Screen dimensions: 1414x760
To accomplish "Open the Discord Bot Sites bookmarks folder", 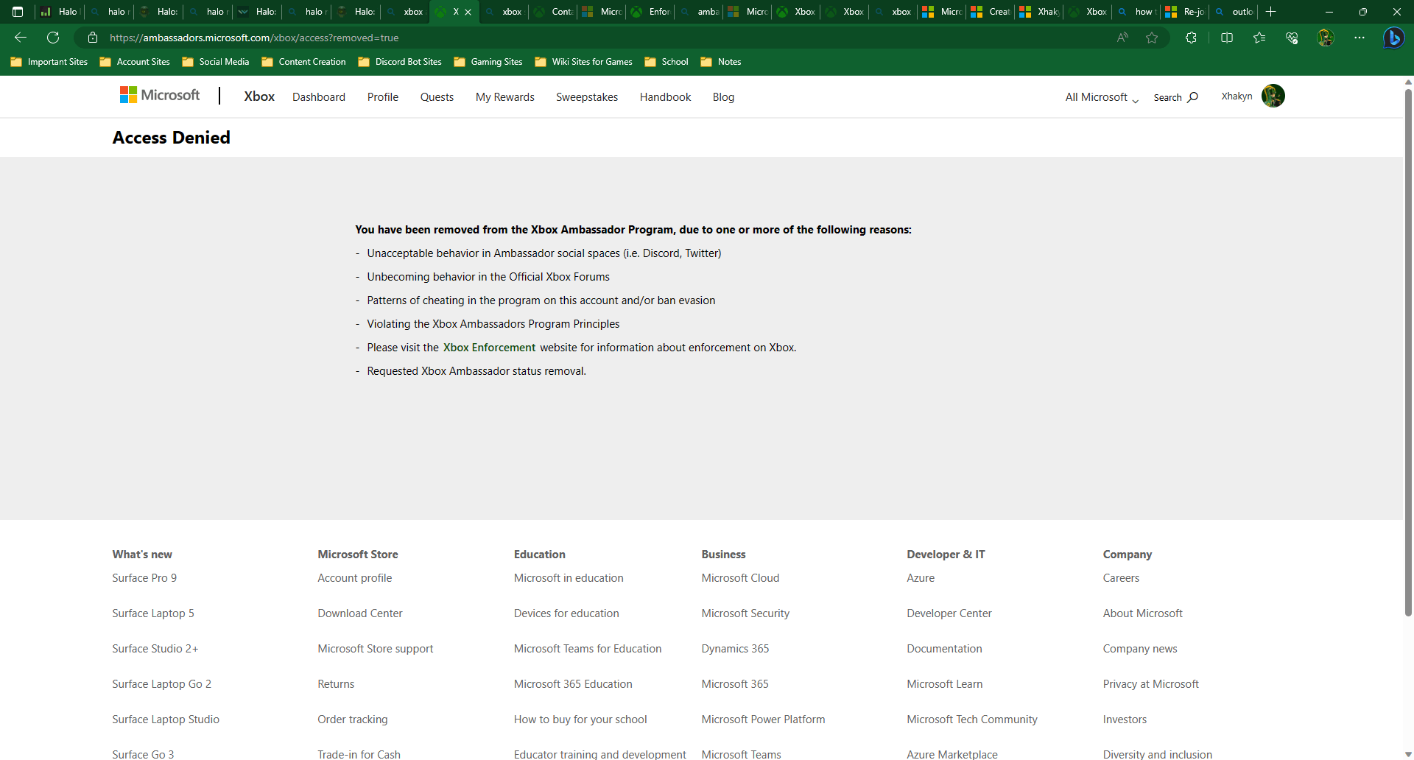I will [x=400, y=62].
